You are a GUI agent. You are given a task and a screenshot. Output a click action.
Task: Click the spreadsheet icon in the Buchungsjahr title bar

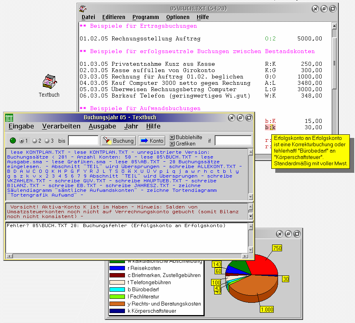pos(8,117)
